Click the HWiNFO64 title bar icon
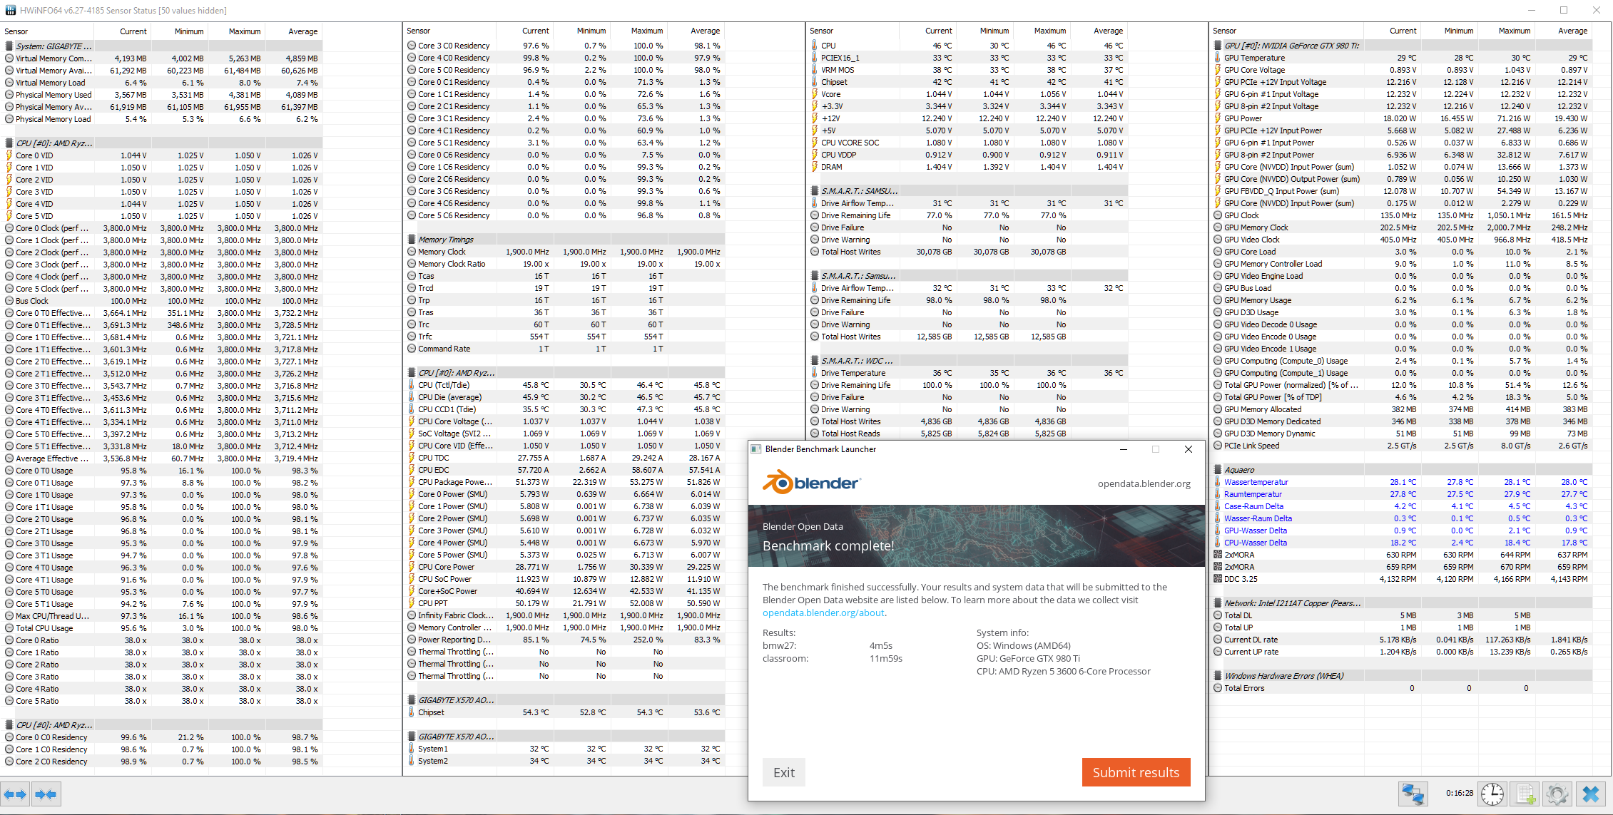This screenshot has width=1613, height=815. pyautogui.click(x=10, y=10)
